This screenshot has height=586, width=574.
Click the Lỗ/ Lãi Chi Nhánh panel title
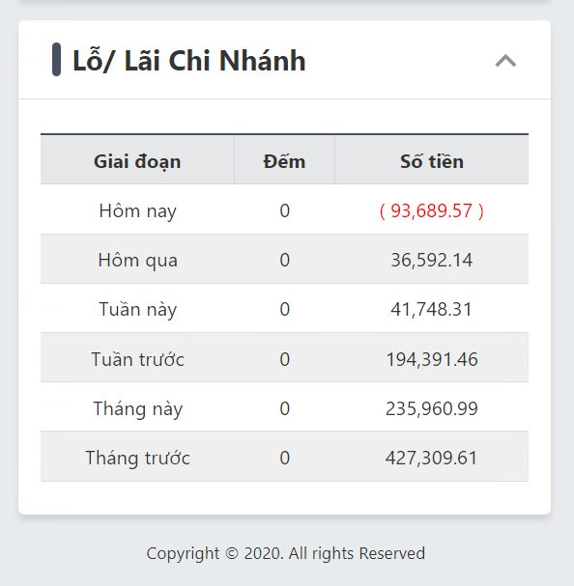click(189, 60)
